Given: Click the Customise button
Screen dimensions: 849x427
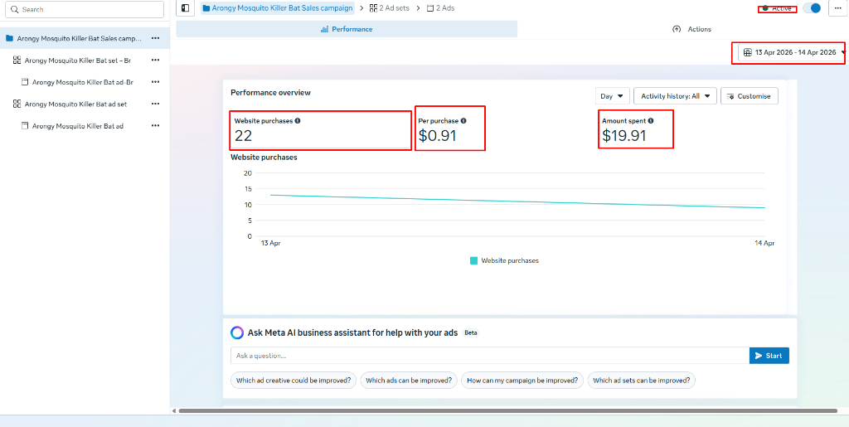Looking at the screenshot, I should (x=750, y=96).
